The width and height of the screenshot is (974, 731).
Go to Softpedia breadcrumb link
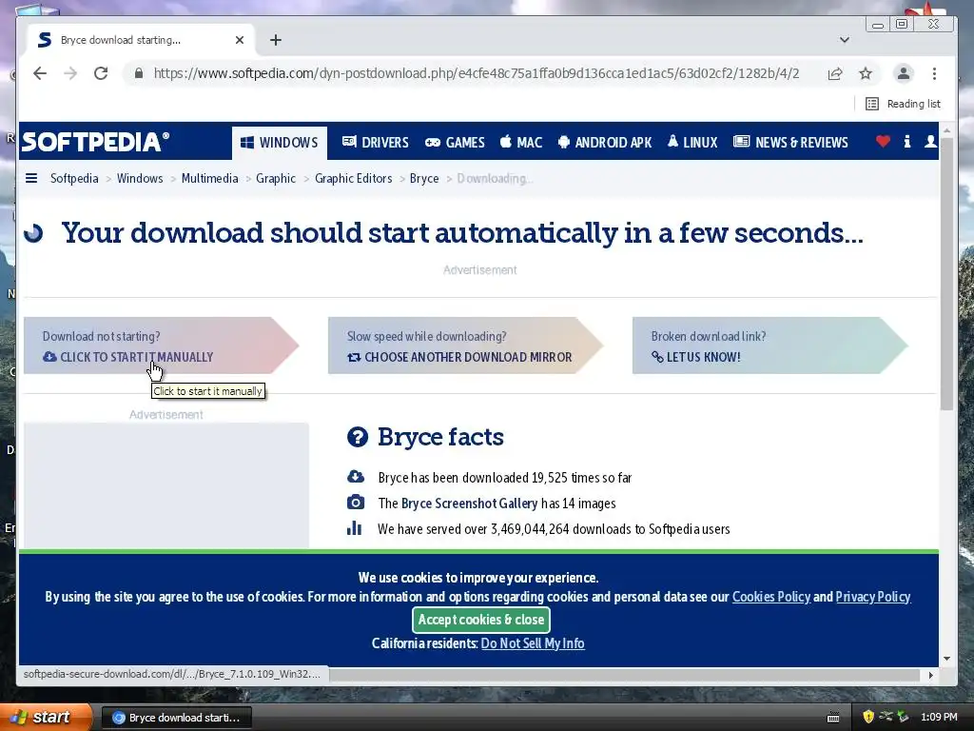74,178
